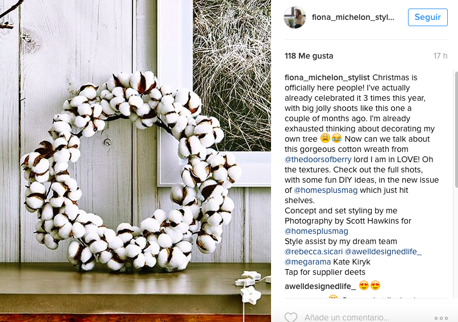Screen dimensions: 458x322
Task: Click the star string lights in the photo
Action: click(252, 288)
